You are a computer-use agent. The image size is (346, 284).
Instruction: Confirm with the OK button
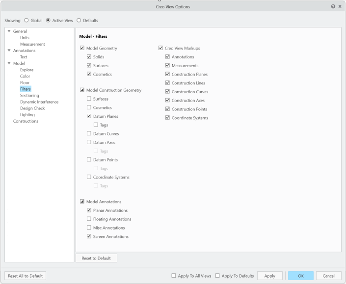pyautogui.click(x=301, y=276)
